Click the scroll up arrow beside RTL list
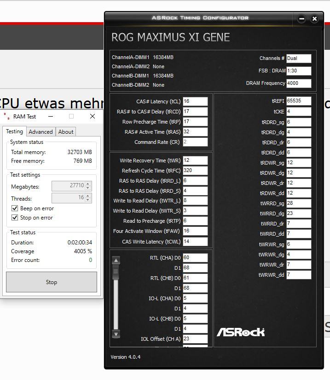The image size is (330, 380). click(116, 261)
